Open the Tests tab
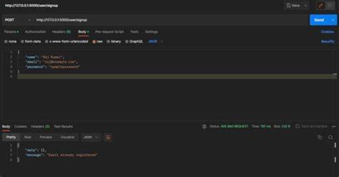 click(x=135, y=32)
